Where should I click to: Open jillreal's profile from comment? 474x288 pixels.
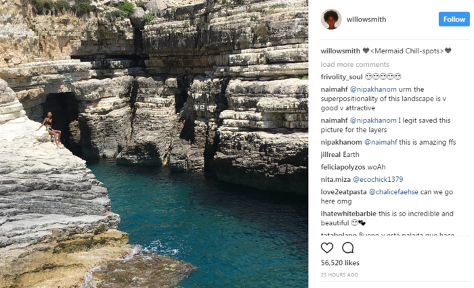[332, 155]
